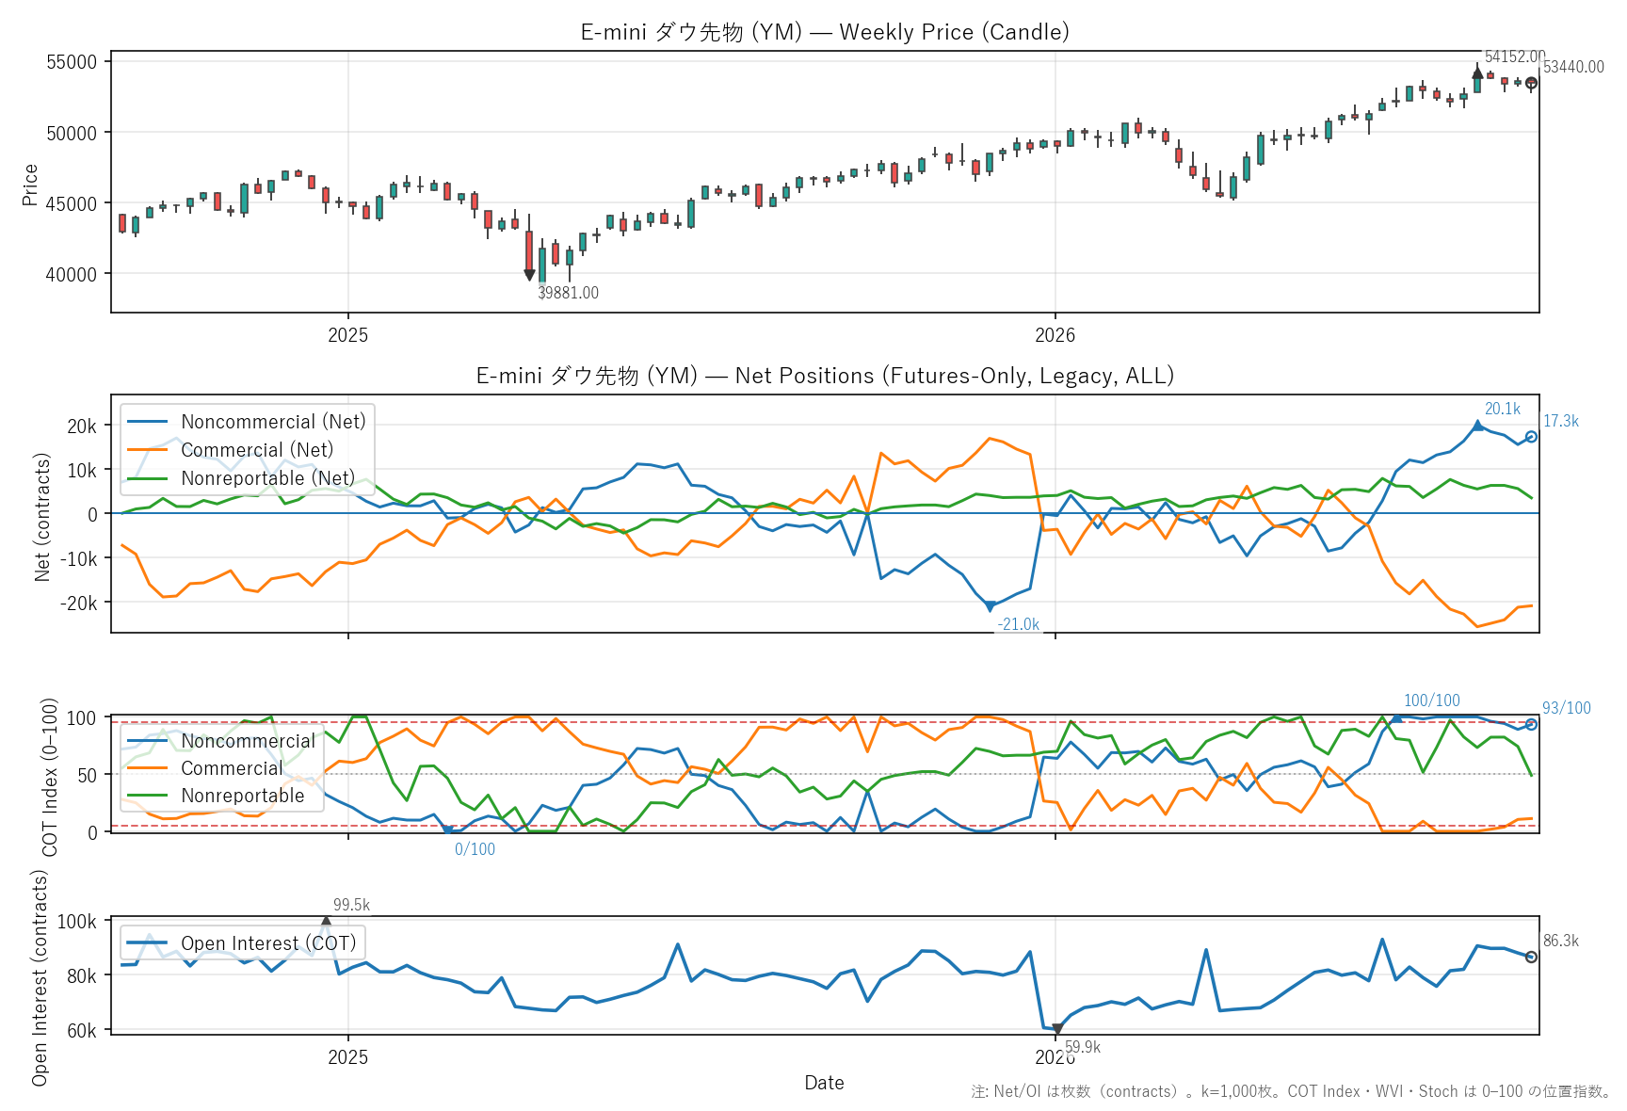Image resolution: width=1627 pixels, height=1111 pixels.
Task: Click the 93/100 latest COT index circle
Action: coord(1531,724)
